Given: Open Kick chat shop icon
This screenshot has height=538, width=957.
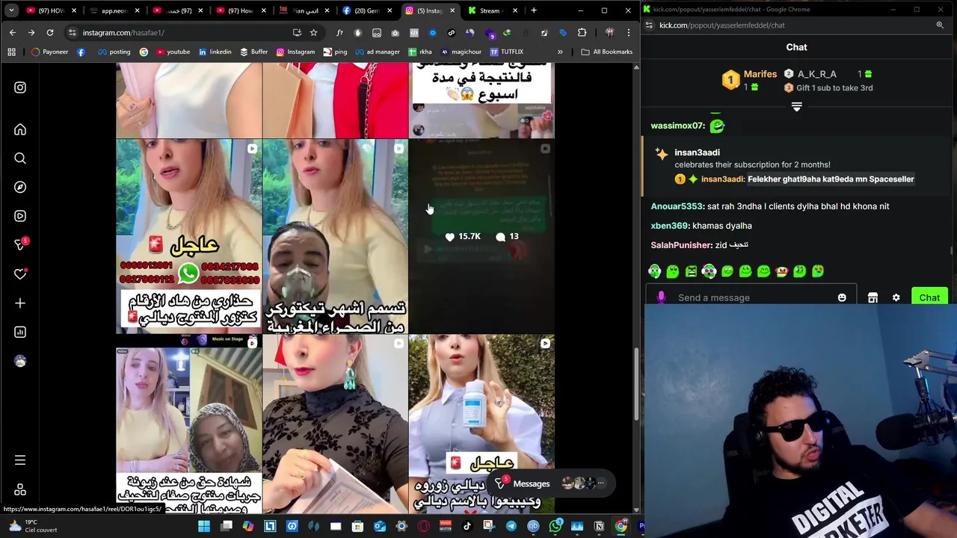Looking at the screenshot, I should point(873,297).
